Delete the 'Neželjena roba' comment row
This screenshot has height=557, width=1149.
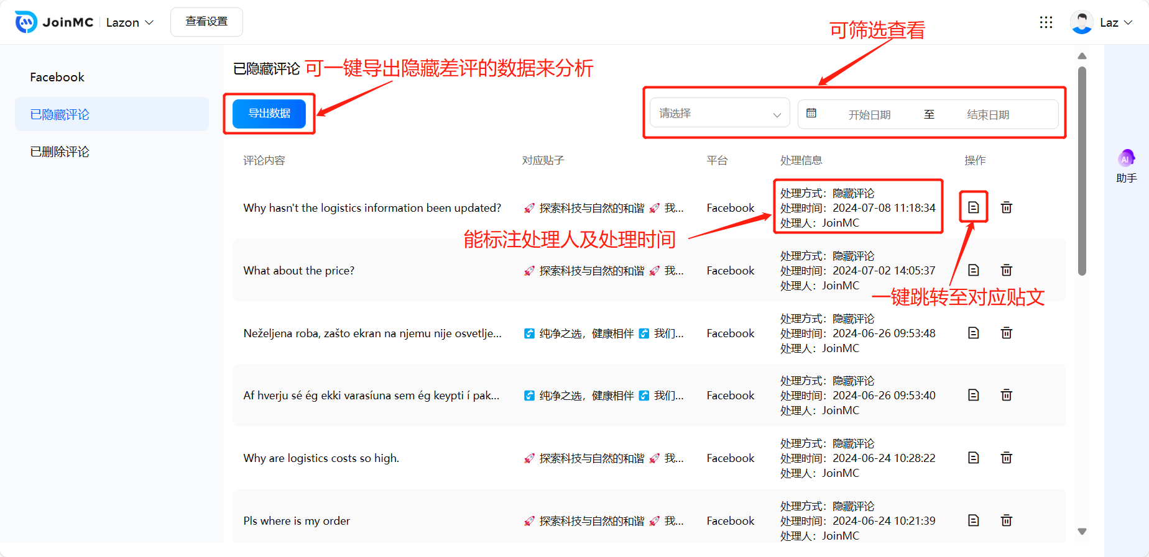(x=1006, y=333)
